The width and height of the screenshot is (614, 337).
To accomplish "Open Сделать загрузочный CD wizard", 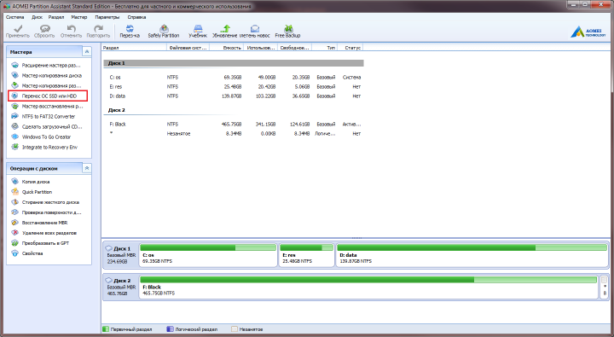I will [x=47, y=126].
